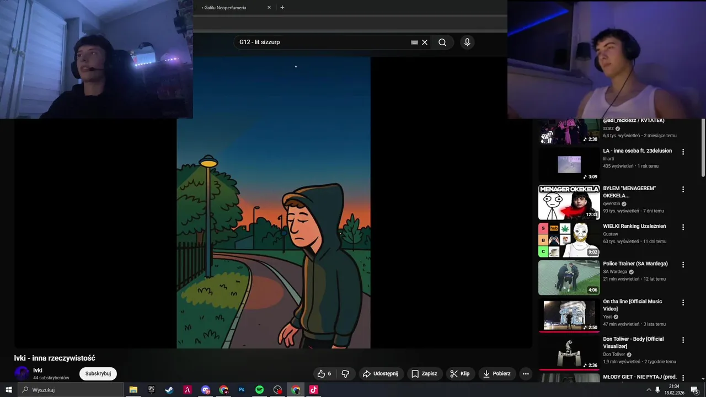
Task: Open options menu for Don Toliver - Body
Action: [x=683, y=340]
